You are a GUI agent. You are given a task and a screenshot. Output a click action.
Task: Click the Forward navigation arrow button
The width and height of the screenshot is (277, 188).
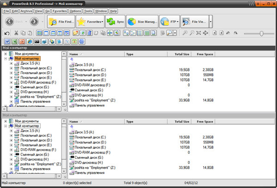click(x=34, y=22)
